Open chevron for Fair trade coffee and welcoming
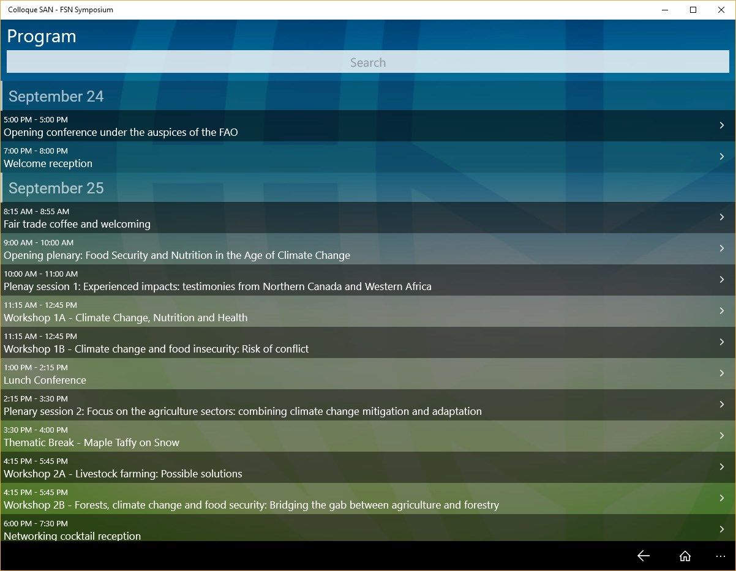 [x=722, y=217]
